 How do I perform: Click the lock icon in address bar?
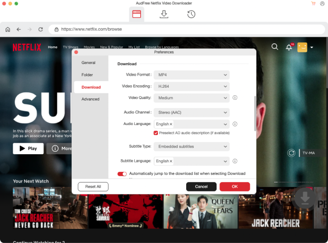click(57, 29)
